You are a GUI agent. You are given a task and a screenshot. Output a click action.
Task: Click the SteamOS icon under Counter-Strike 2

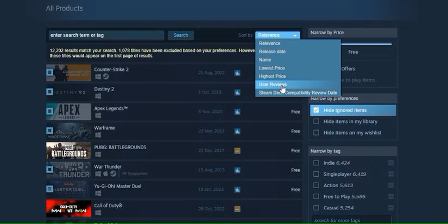[106, 76]
